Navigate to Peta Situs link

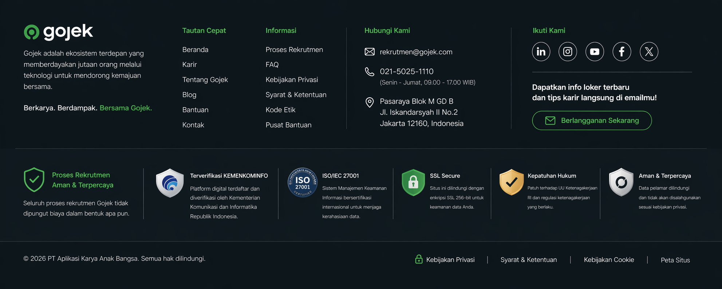pos(675,260)
